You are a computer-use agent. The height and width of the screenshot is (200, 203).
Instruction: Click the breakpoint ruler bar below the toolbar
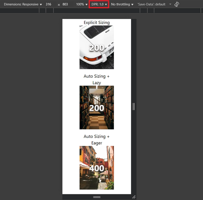[x=97, y=11]
